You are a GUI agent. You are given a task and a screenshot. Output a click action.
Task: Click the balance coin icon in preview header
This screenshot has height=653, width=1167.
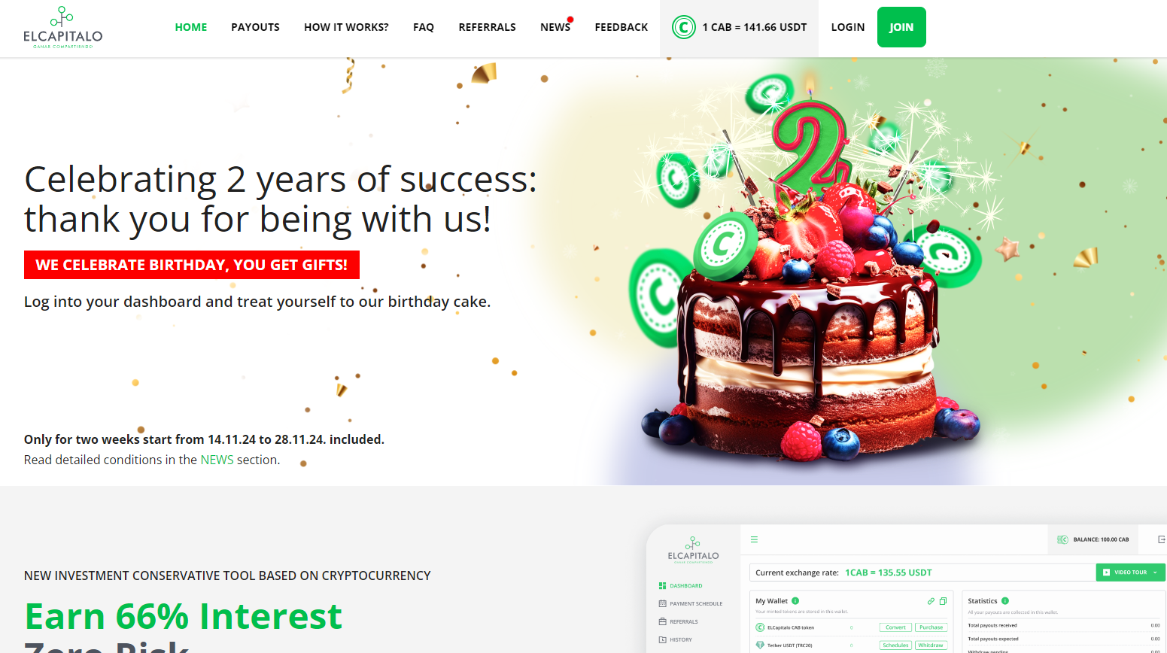(1062, 539)
